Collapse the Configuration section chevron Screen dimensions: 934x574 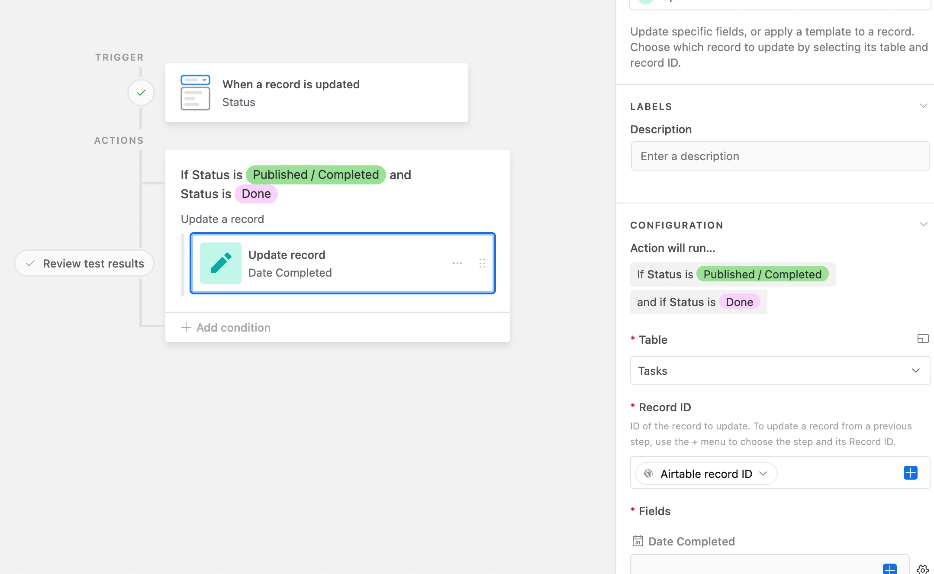click(923, 225)
